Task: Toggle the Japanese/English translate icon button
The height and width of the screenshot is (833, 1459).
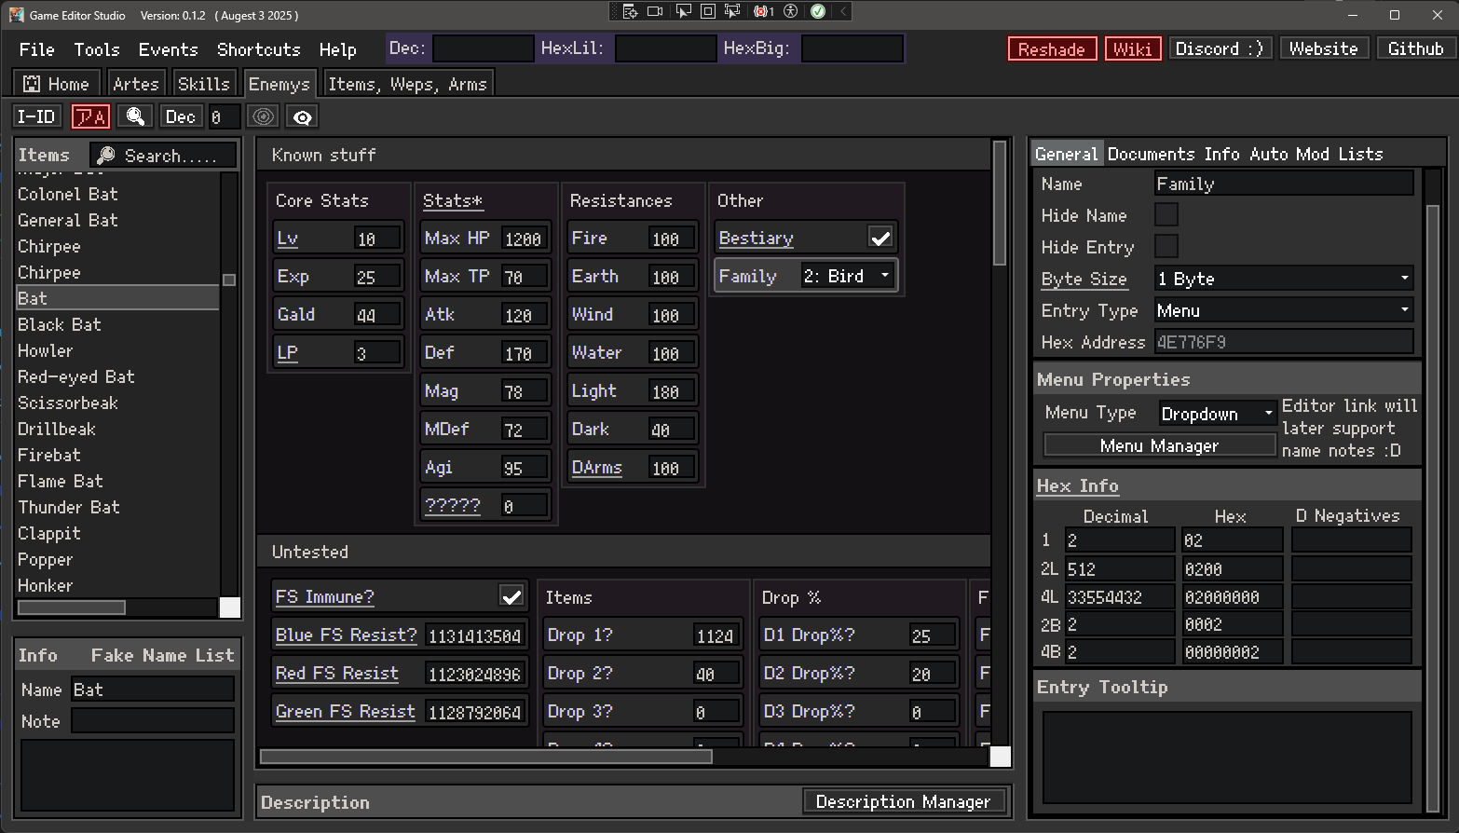Action: tap(90, 116)
